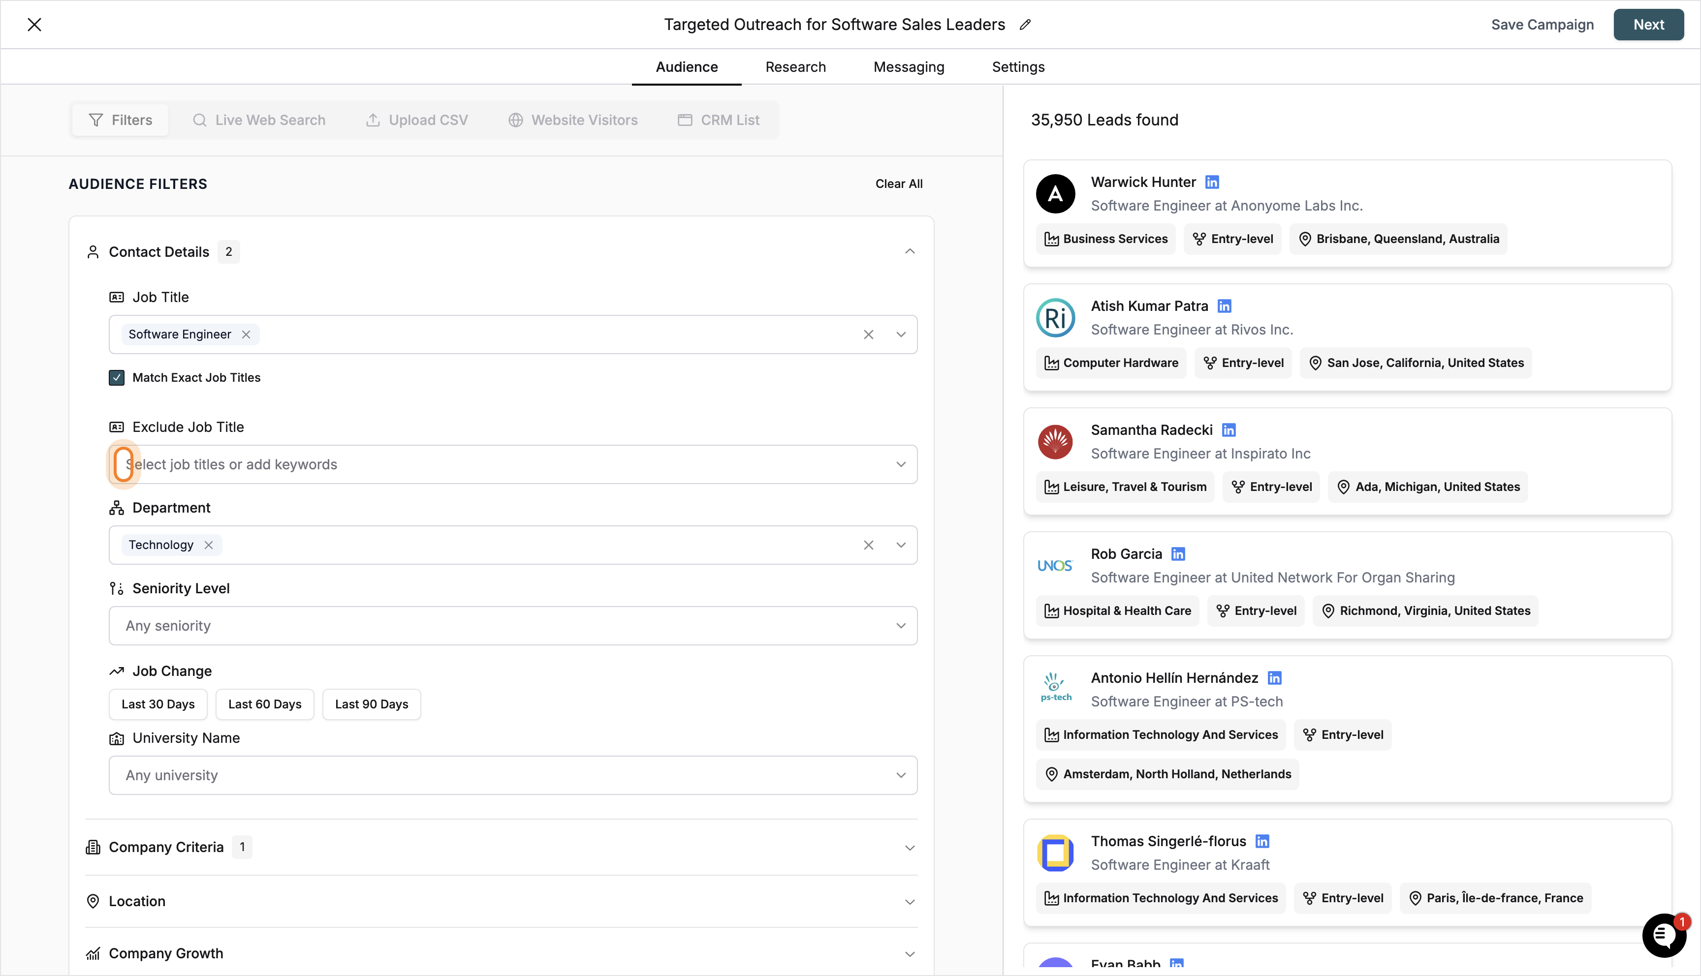Clear all selections in Job Title field

pos(868,335)
